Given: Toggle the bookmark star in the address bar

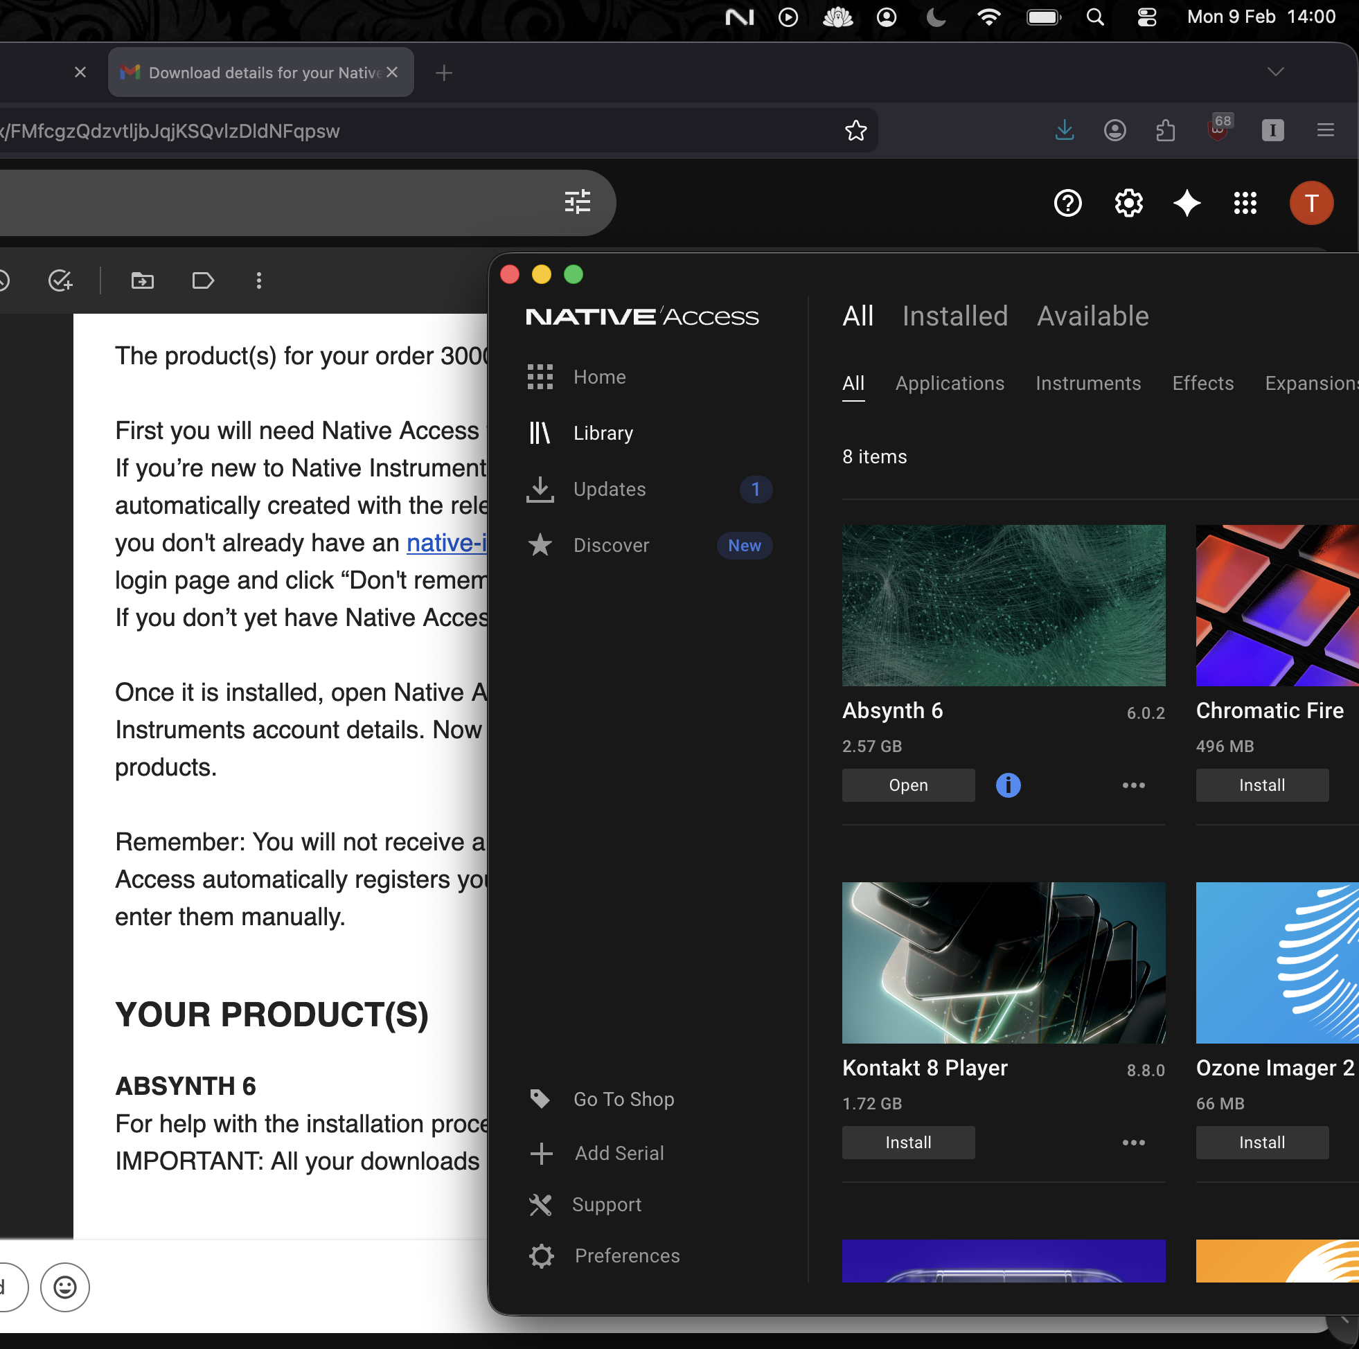Looking at the screenshot, I should (855, 130).
